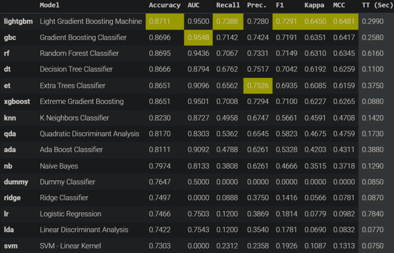This screenshot has width=394, height=253.
Task: Click highlighted Kappa value 0.6450
Action: coord(315,21)
